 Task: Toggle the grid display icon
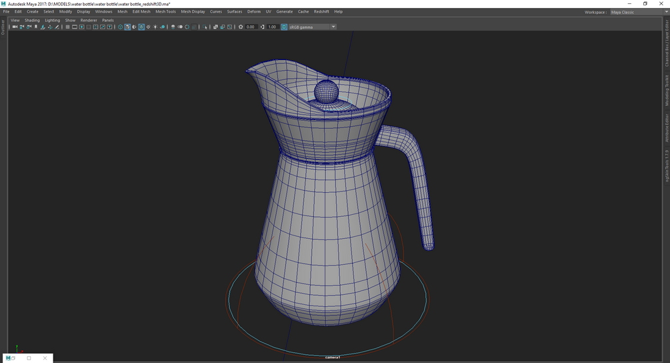click(67, 27)
